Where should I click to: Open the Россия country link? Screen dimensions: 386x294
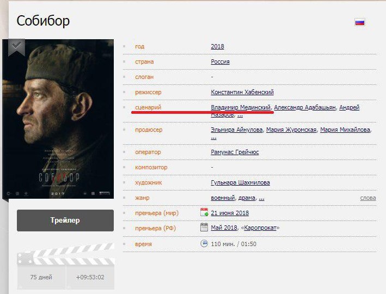[x=220, y=62]
